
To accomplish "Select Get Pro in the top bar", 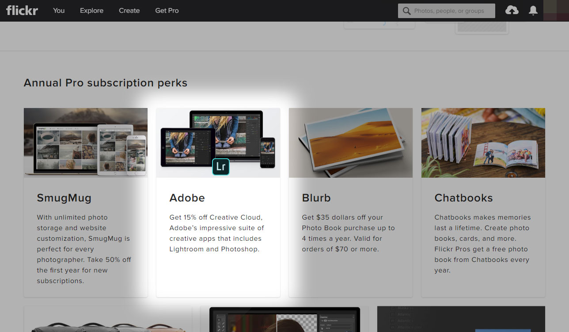I will (x=167, y=11).
